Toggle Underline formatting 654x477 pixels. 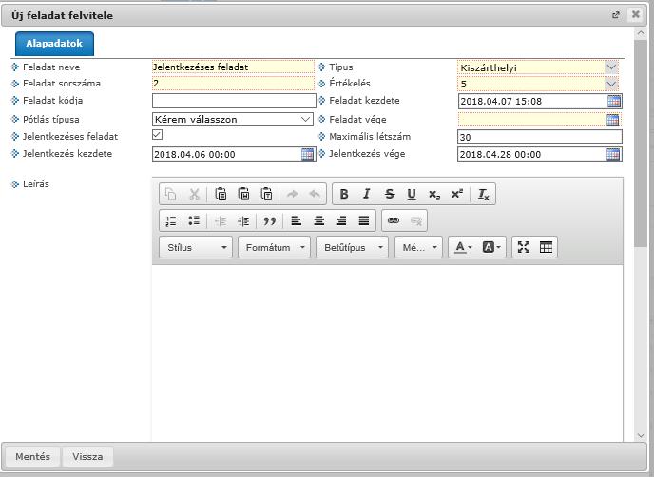pyautogui.click(x=412, y=194)
